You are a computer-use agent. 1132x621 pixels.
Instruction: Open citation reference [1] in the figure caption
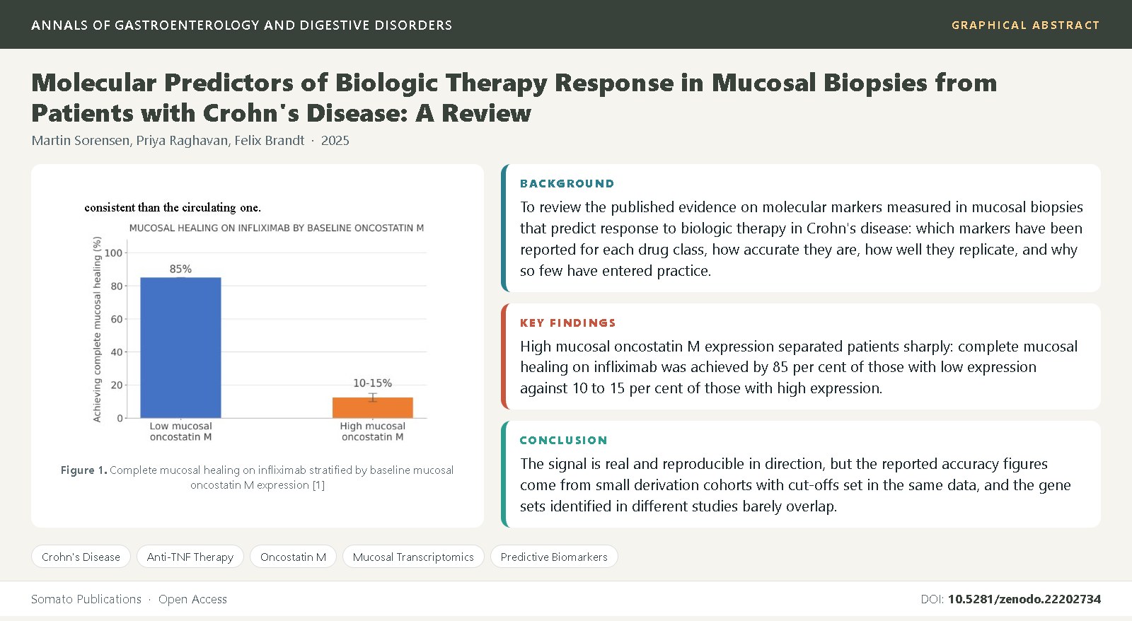click(x=318, y=485)
